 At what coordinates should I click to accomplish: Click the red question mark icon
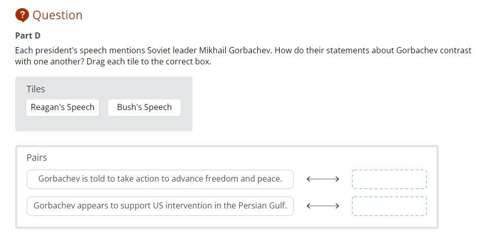tap(22, 15)
